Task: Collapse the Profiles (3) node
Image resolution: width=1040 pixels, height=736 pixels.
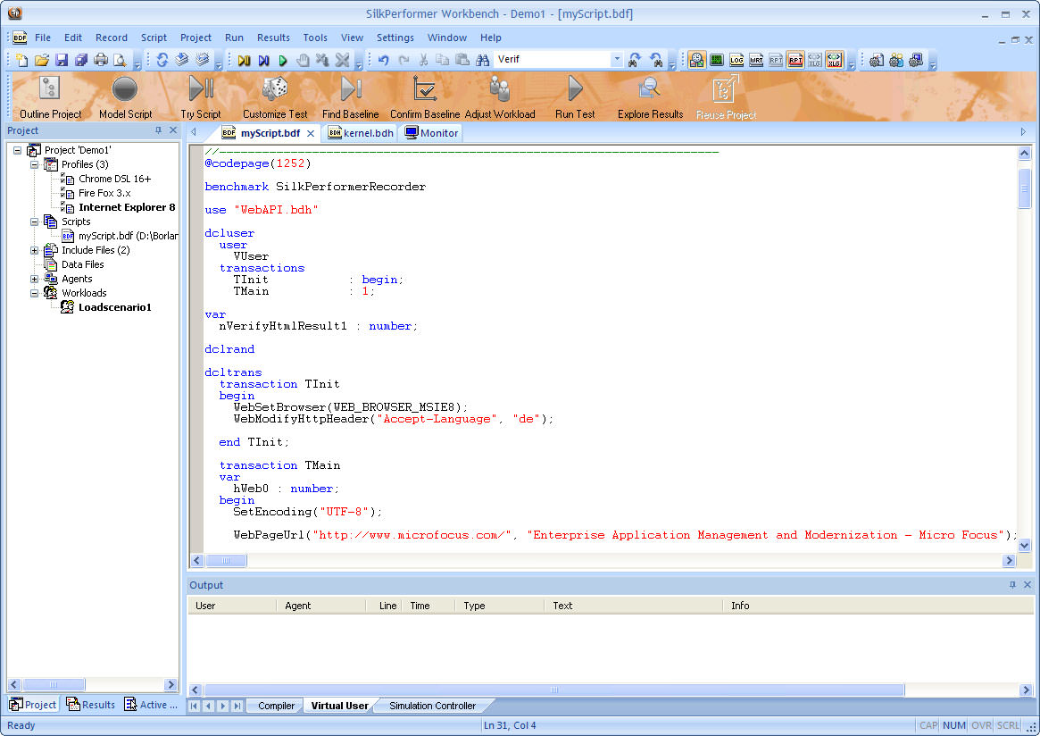Action: (35, 164)
